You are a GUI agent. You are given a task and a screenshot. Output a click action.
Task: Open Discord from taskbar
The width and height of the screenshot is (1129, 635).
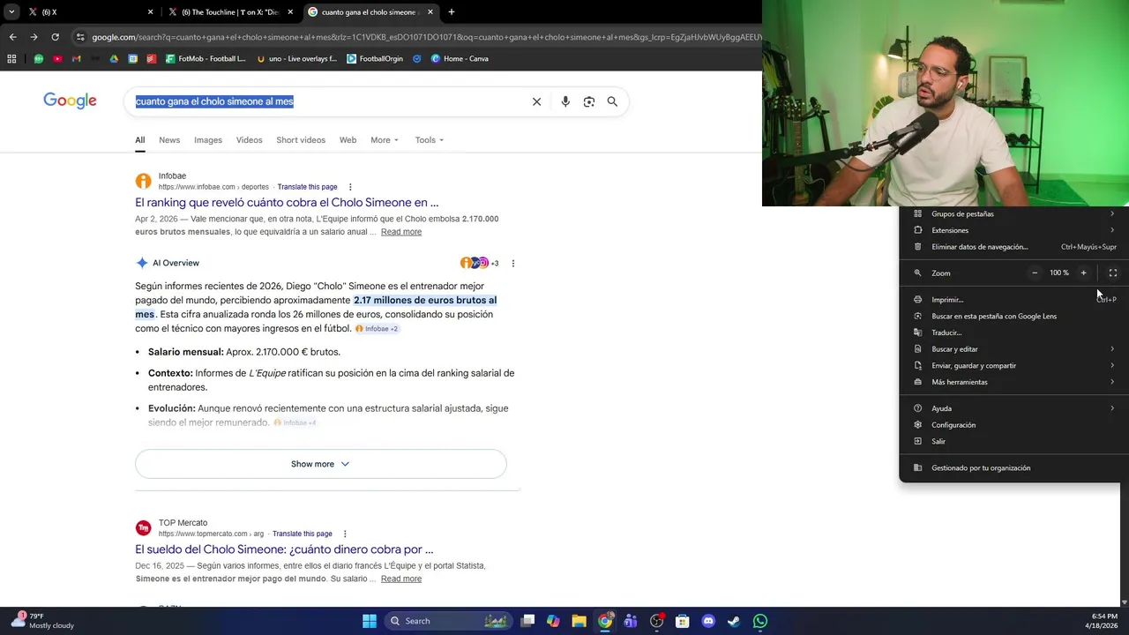pyautogui.click(x=708, y=621)
